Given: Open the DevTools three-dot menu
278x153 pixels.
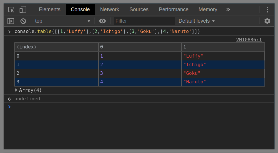Looking at the screenshot, I should (268, 9).
